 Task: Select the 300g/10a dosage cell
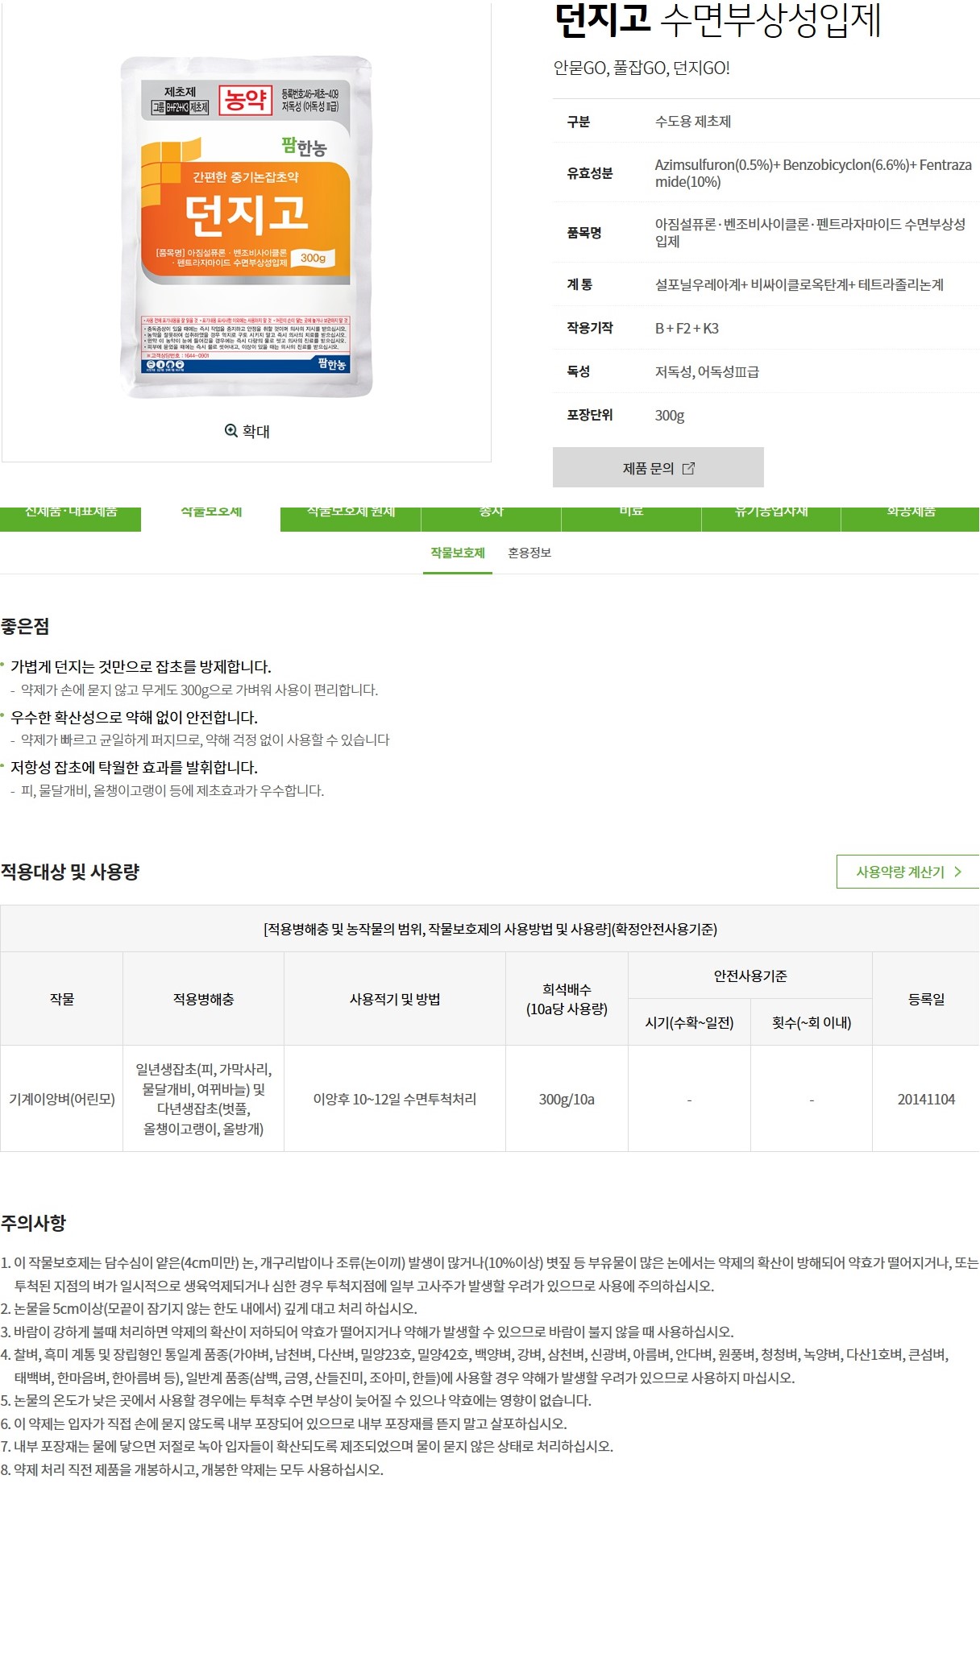(x=567, y=1099)
